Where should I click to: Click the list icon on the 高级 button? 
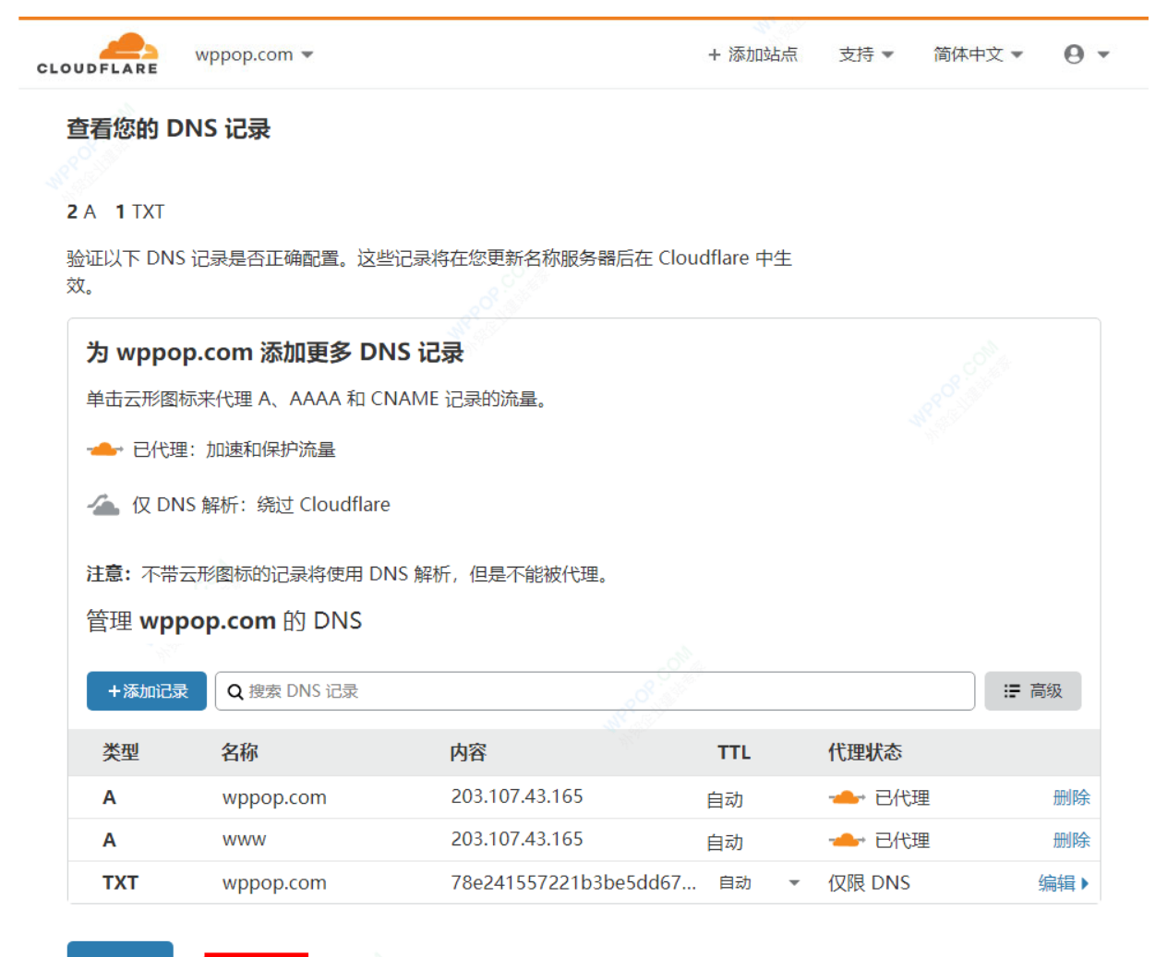point(1012,691)
